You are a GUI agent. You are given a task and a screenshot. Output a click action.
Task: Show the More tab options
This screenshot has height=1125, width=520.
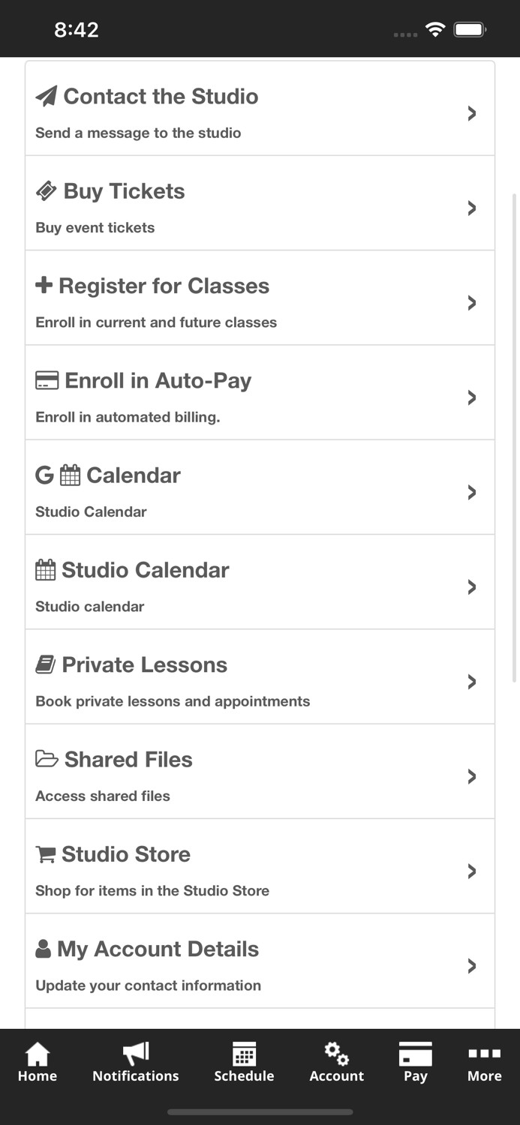tap(484, 1063)
